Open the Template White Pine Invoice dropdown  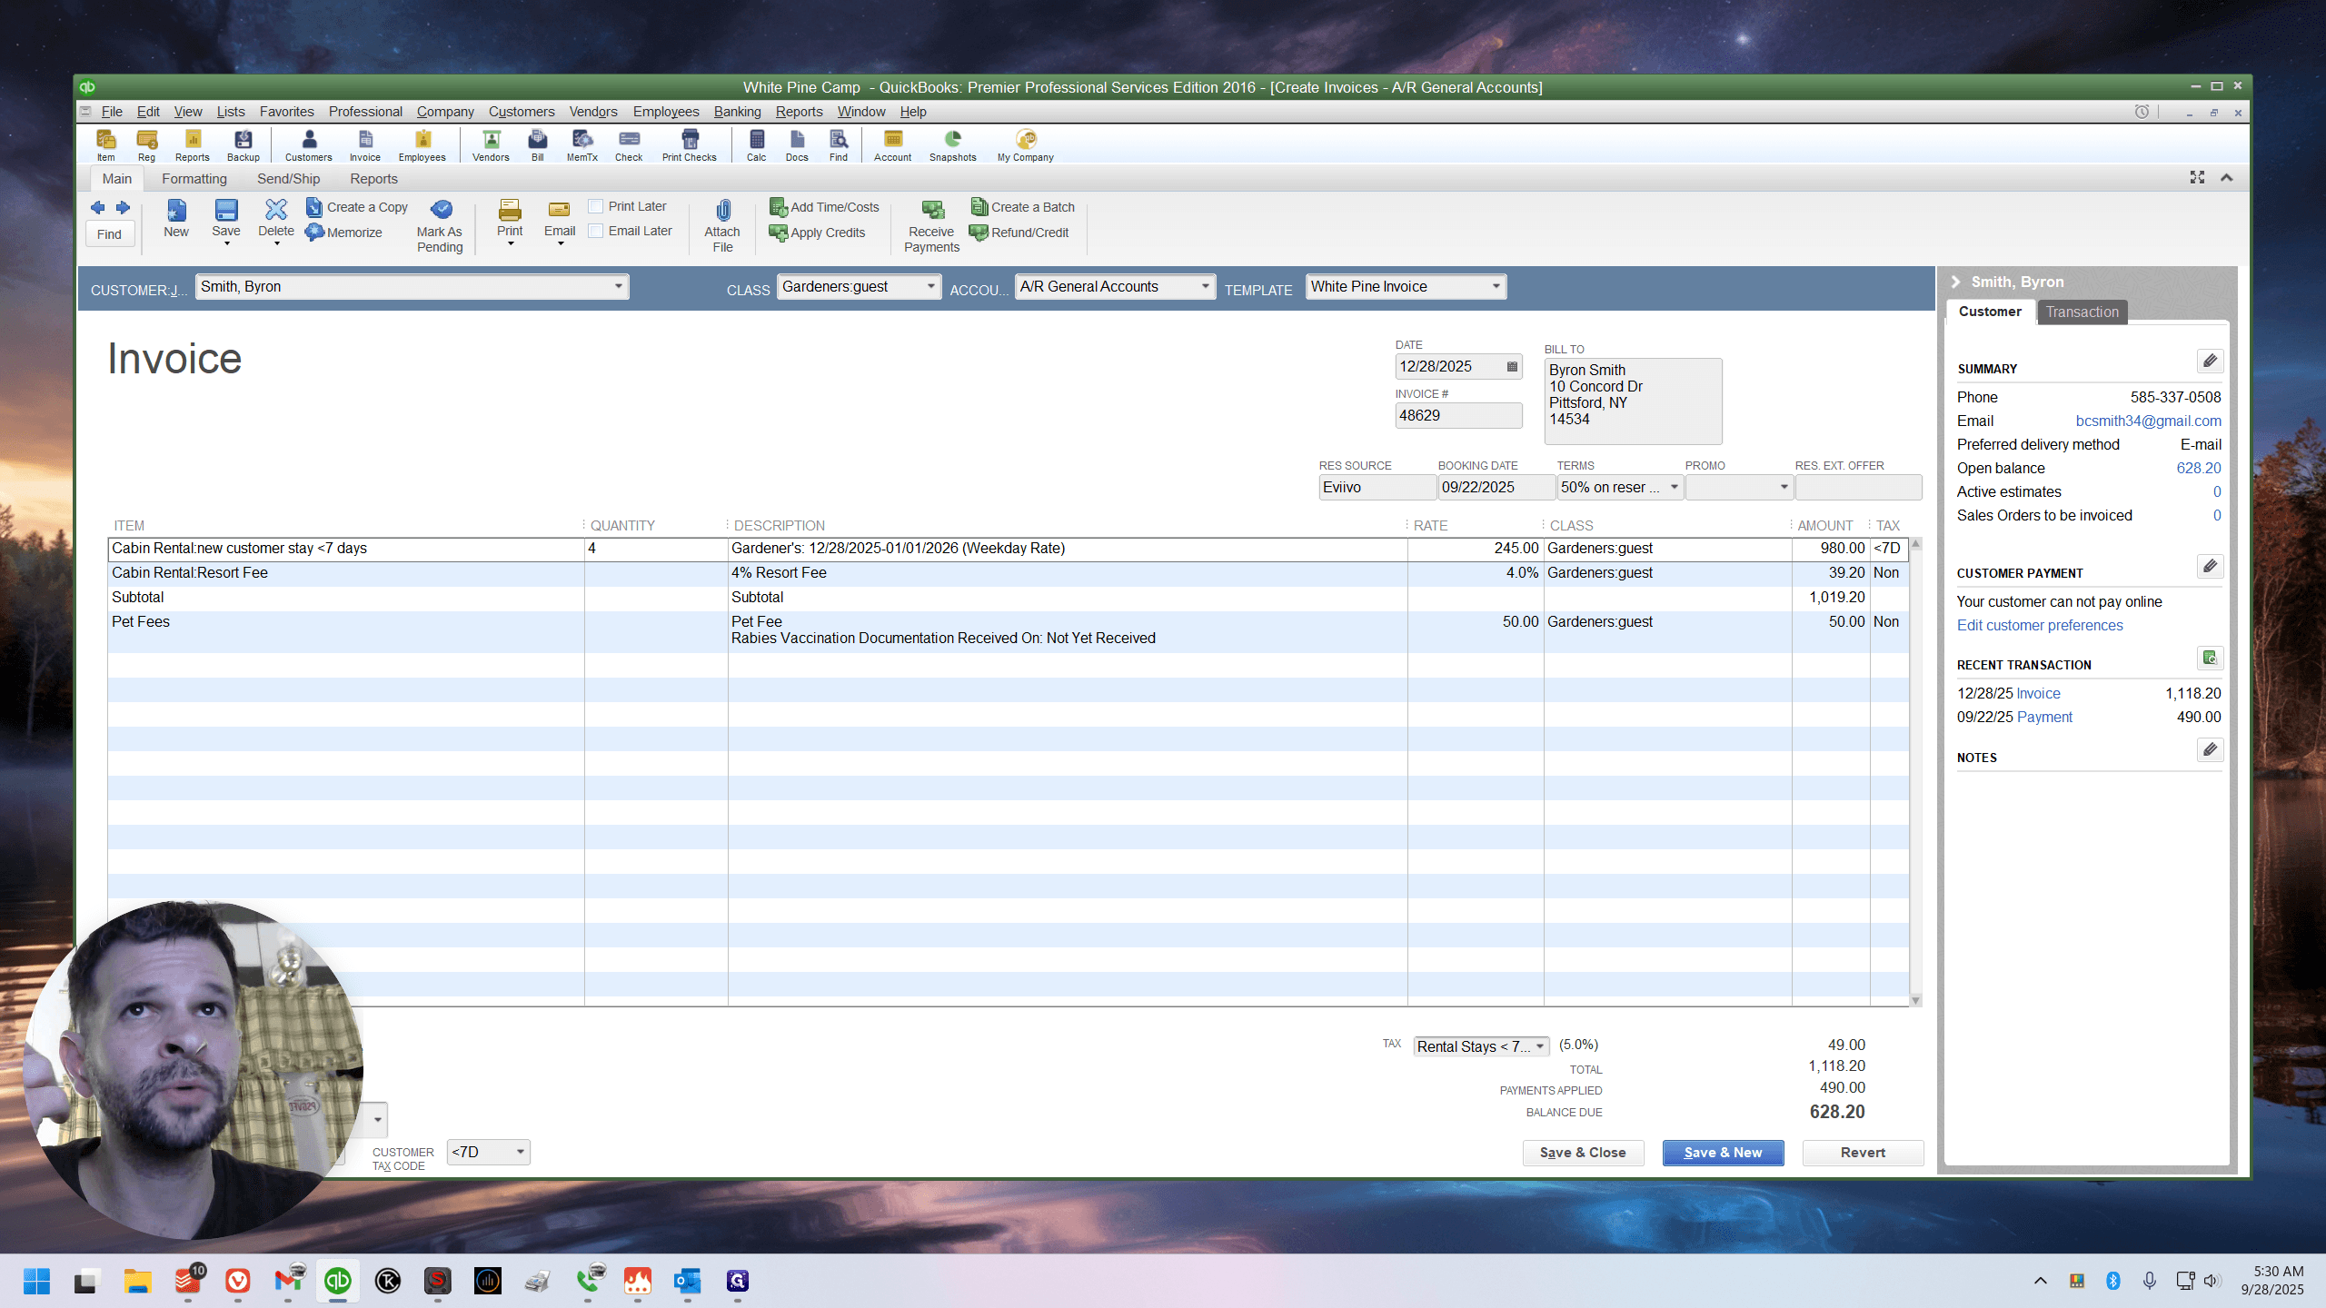point(1496,287)
